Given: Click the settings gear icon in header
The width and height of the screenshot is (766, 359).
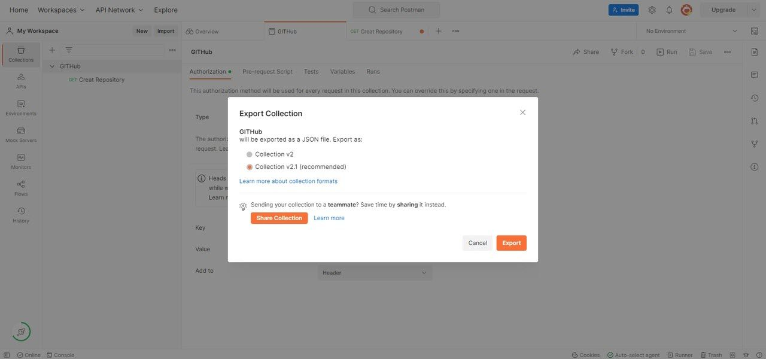Looking at the screenshot, I should [652, 10].
